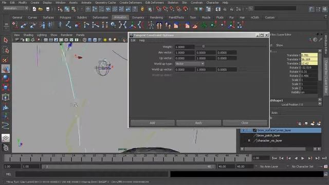Select the arrow Select tool in toolbox
The width and height of the screenshot is (329, 185).
(6, 40)
